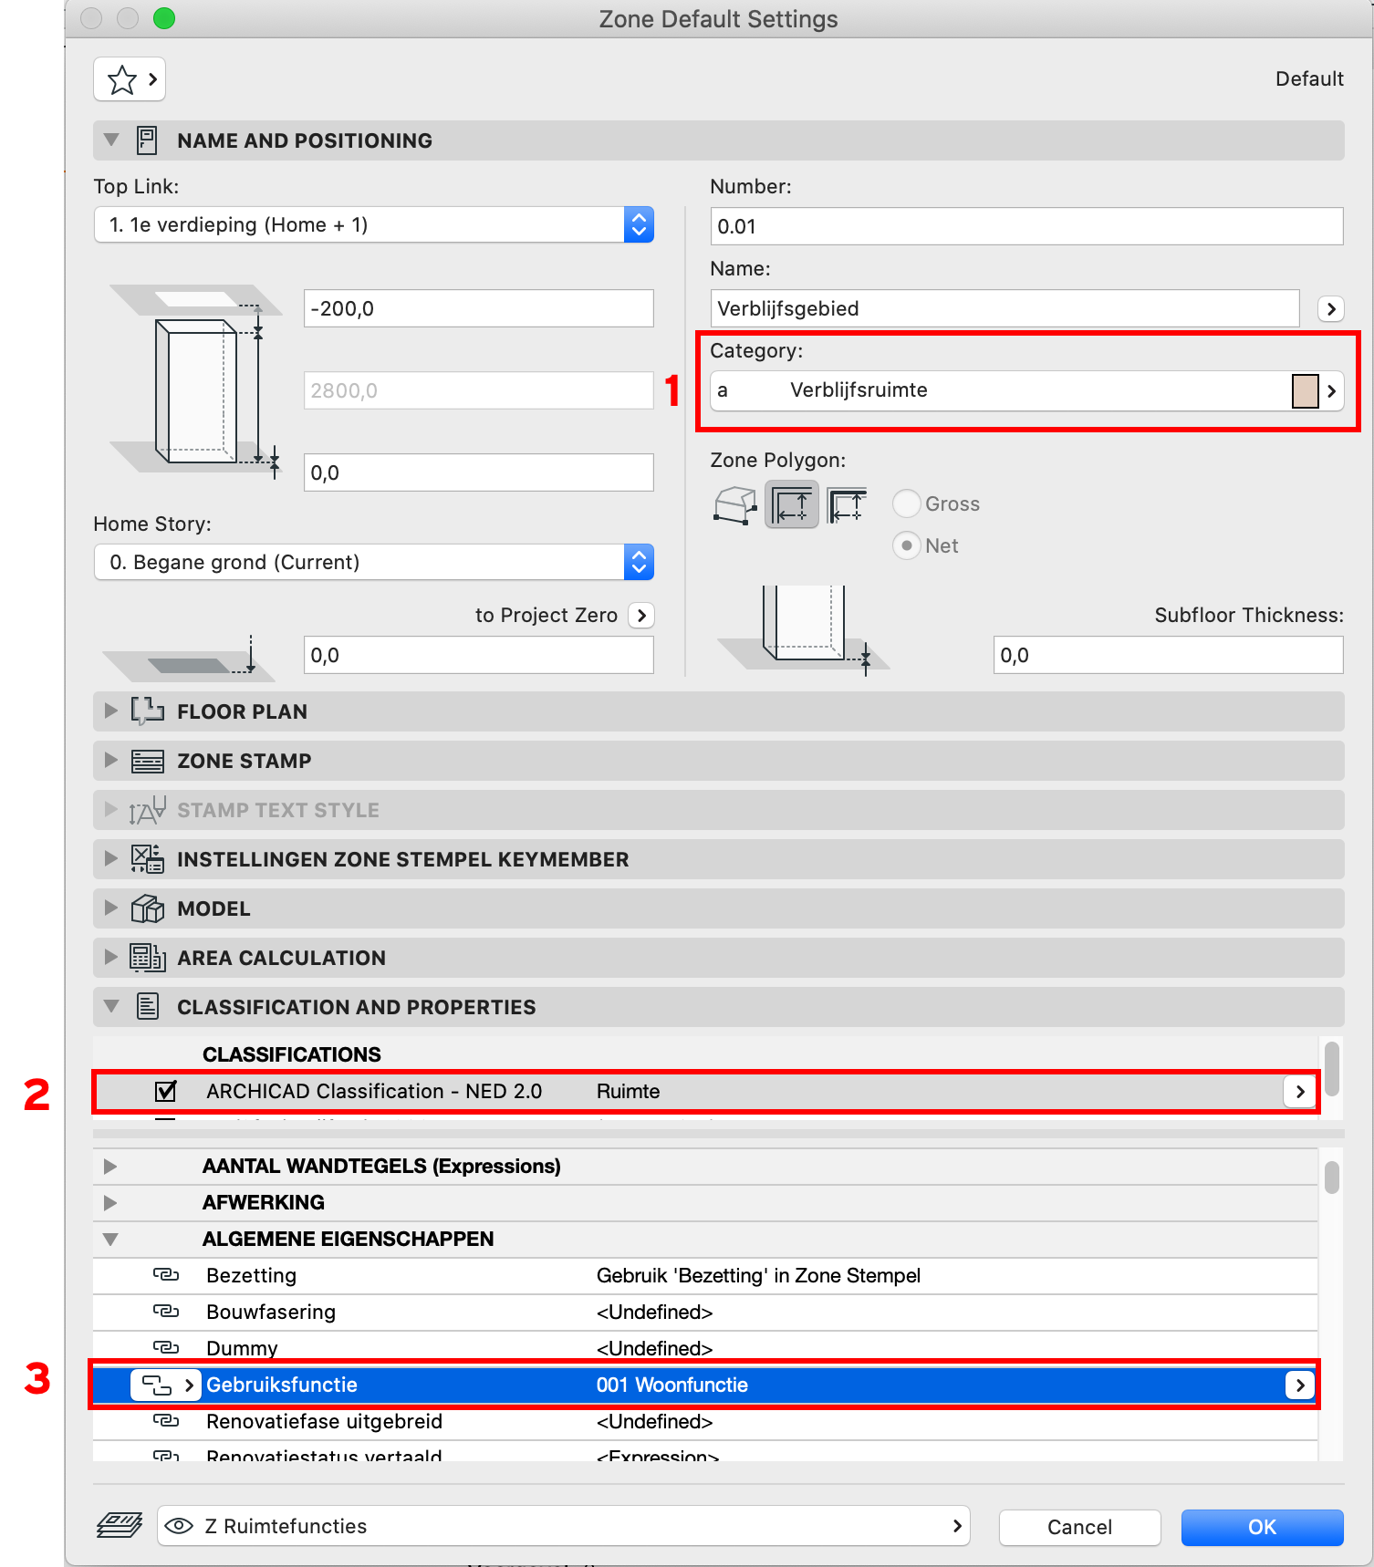Click bottom offset to home story field

tap(478, 472)
